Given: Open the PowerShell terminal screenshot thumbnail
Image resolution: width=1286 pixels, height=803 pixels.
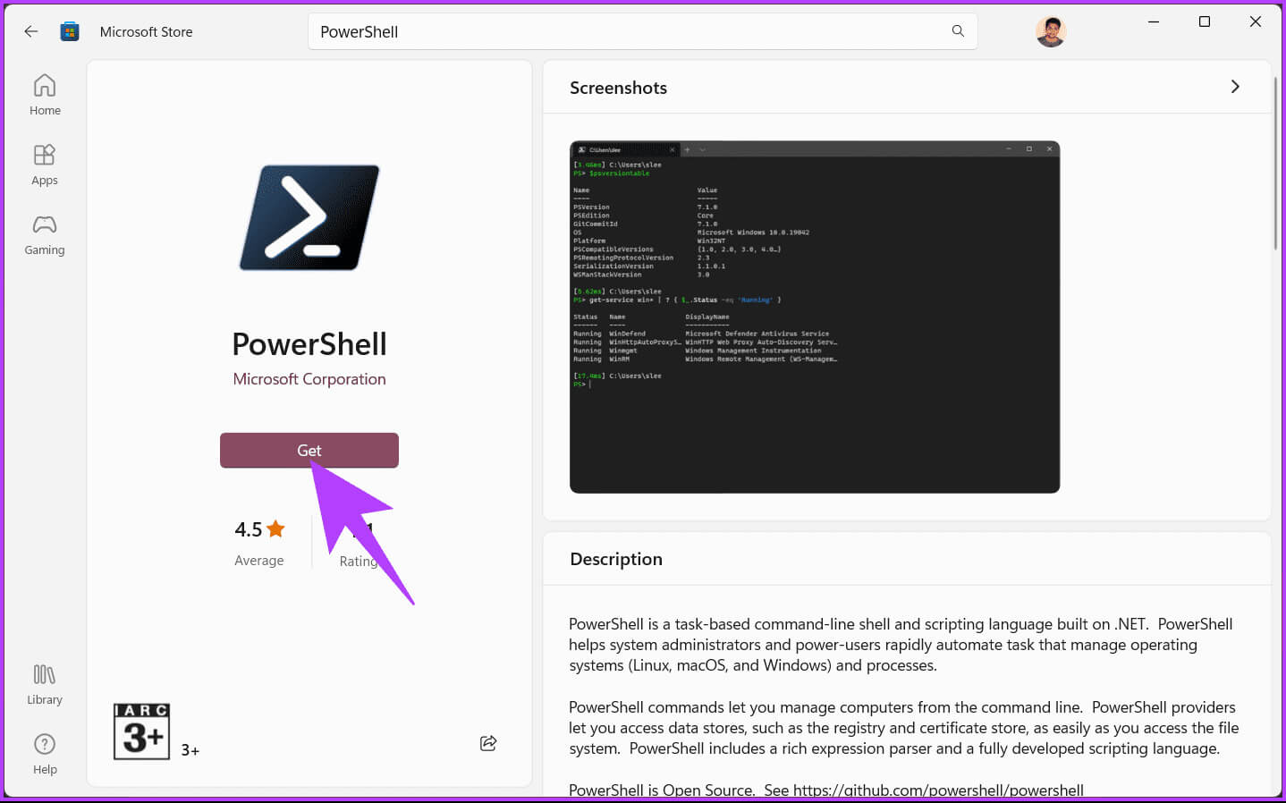Looking at the screenshot, I should 814,317.
